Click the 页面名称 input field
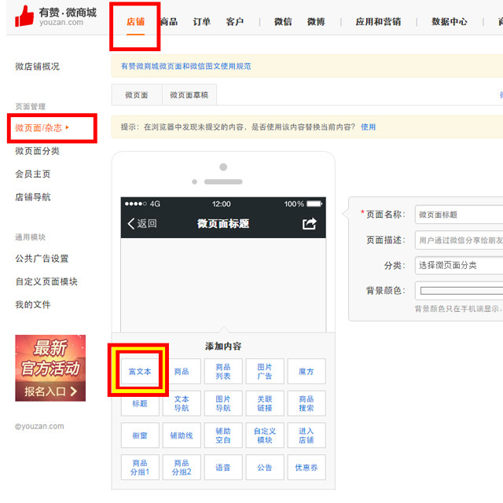The width and height of the screenshot is (503, 503). pos(459,215)
